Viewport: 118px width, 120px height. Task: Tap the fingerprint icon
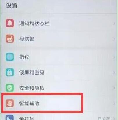pos(10,57)
